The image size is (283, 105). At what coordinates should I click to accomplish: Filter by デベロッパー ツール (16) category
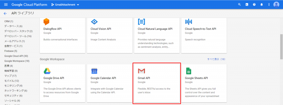point(18,36)
